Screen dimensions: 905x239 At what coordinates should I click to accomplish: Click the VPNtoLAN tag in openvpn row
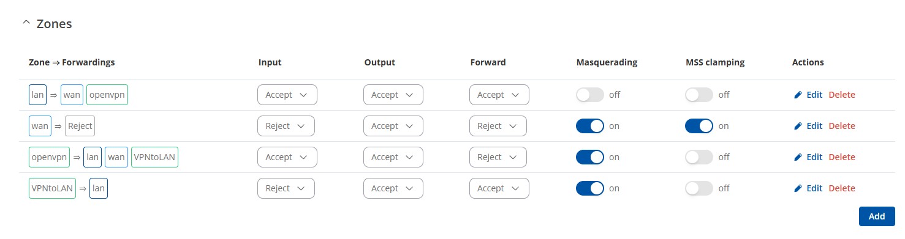tap(155, 157)
